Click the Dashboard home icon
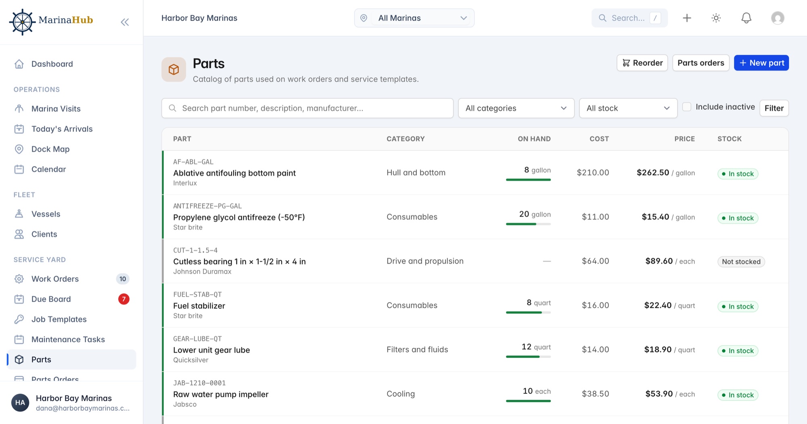Image resolution: width=807 pixels, height=424 pixels. click(x=19, y=64)
